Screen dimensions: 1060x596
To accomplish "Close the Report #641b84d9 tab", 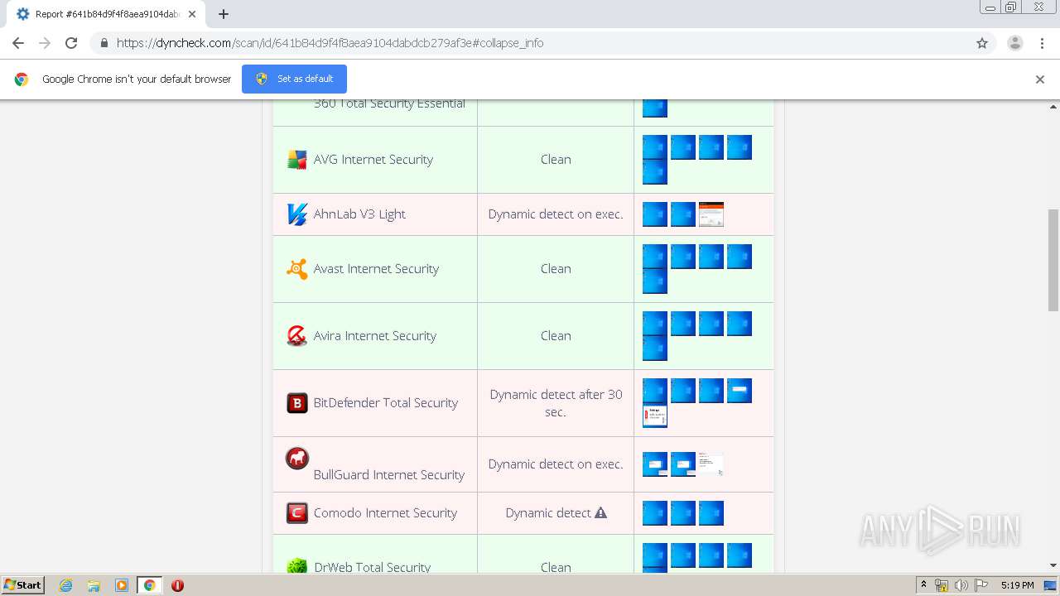I will tap(192, 14).
